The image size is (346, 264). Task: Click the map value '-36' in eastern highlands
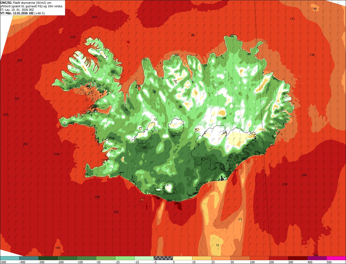(x=224, y=118)
